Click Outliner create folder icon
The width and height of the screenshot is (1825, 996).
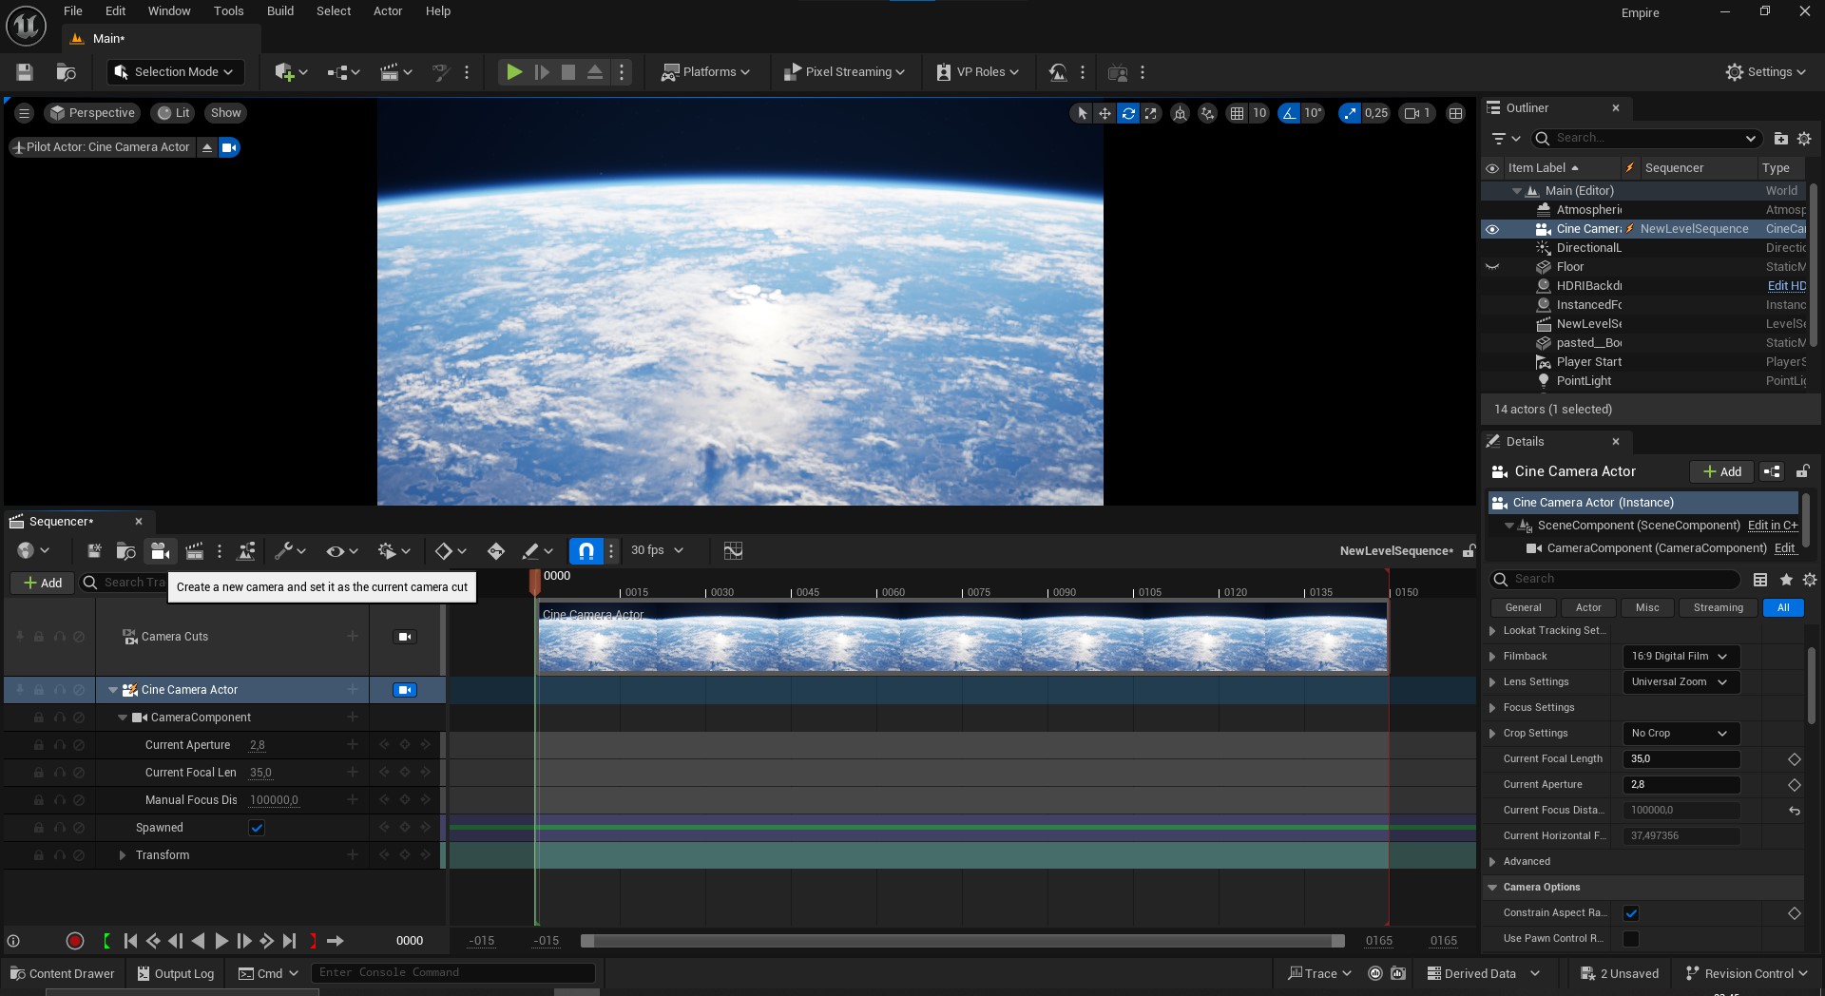1781,139
